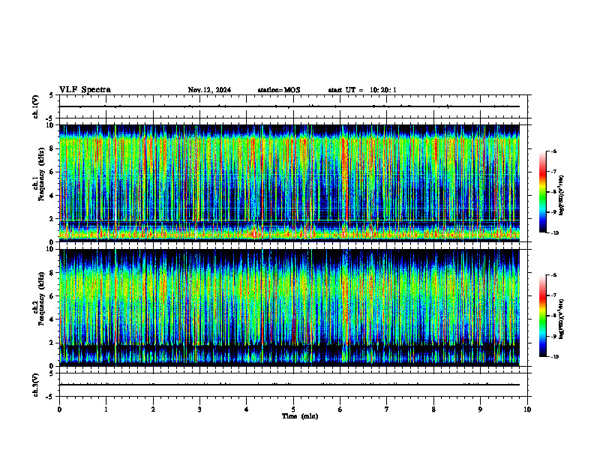Click the "ch.3(V)" waveform axis label
594x459 pixels.
36,385
